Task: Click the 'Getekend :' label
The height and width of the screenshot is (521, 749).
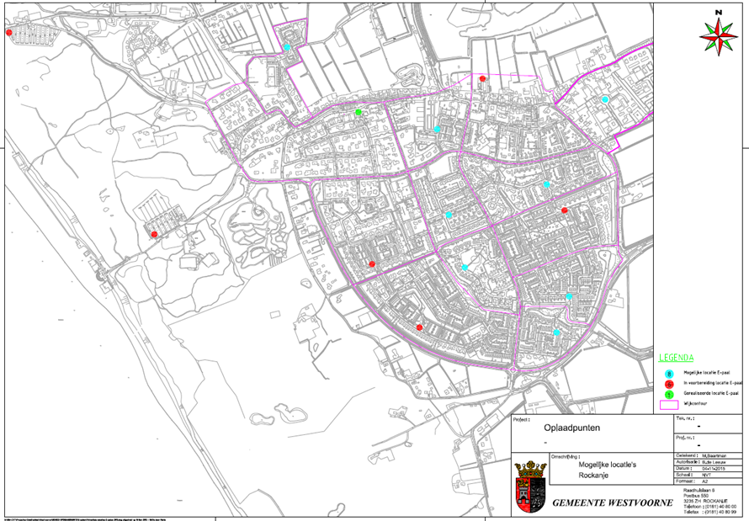Action: coord(687,456)
